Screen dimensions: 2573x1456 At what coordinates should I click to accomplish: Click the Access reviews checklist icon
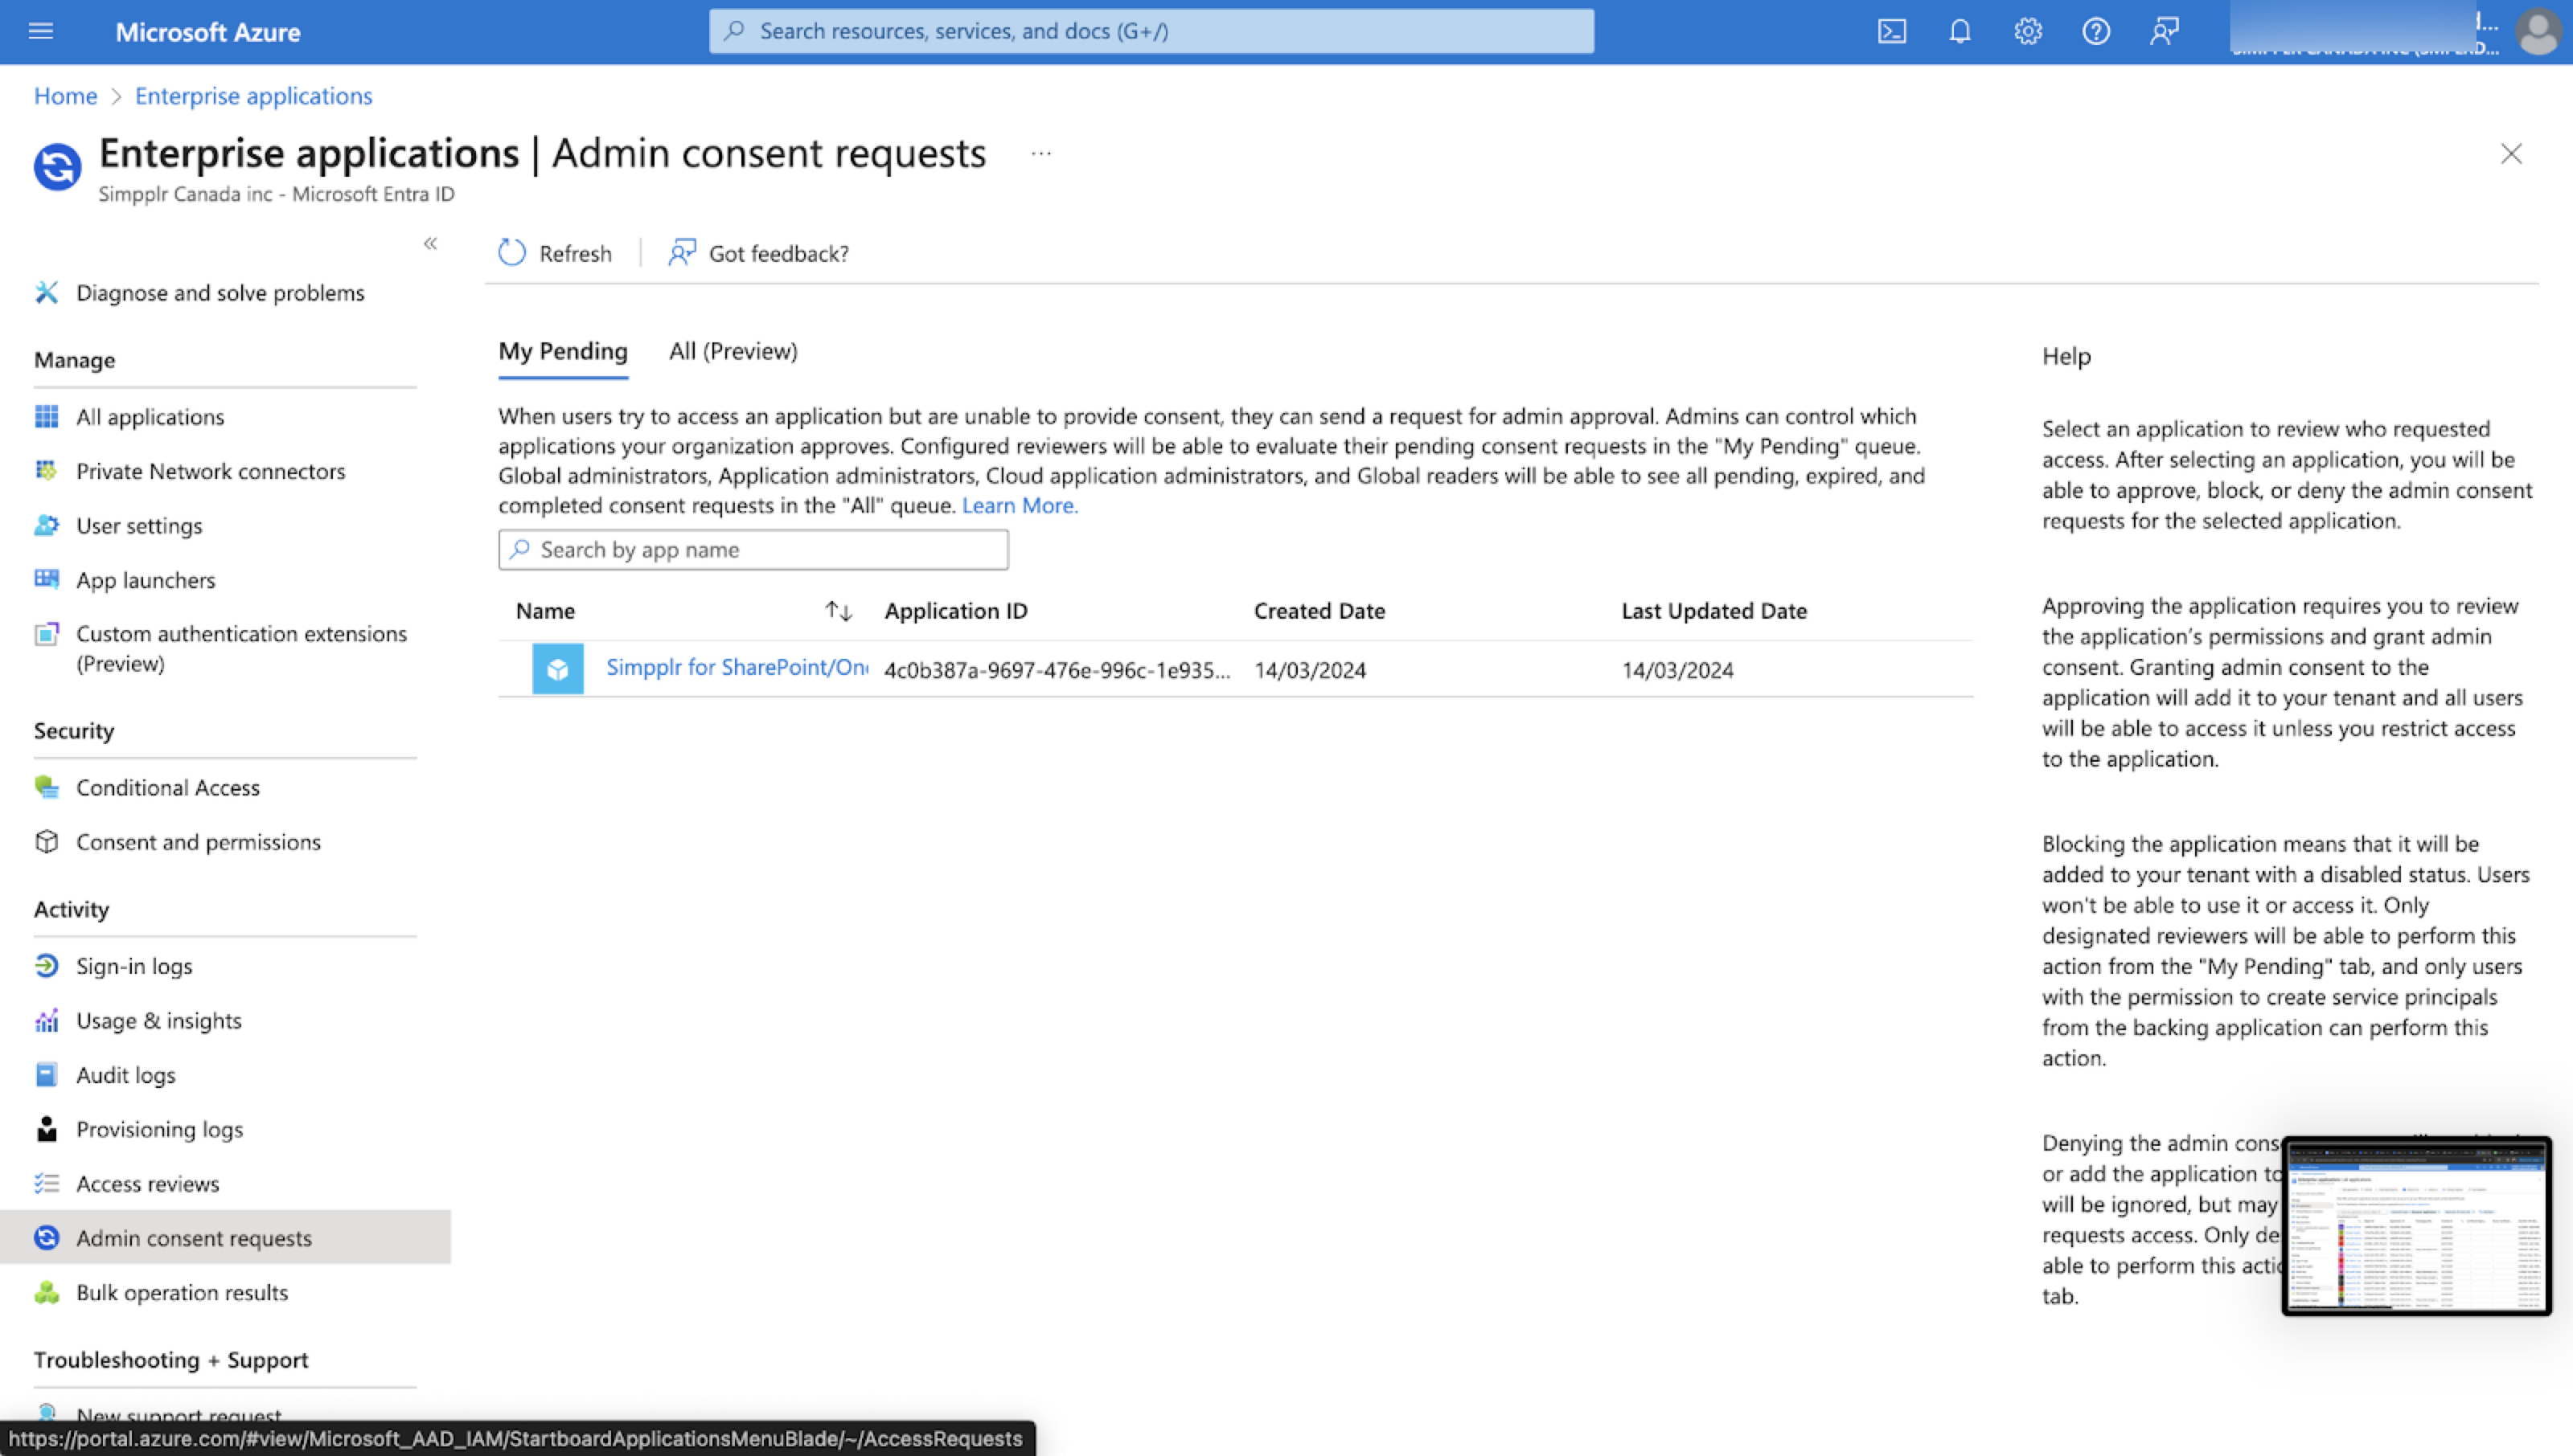46,1183
